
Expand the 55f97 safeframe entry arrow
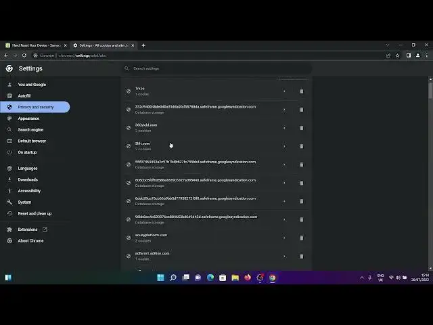pos(284,165)
